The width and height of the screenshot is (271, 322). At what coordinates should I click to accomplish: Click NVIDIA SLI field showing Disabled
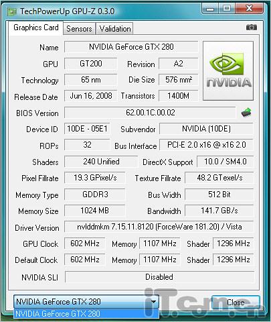159,277
